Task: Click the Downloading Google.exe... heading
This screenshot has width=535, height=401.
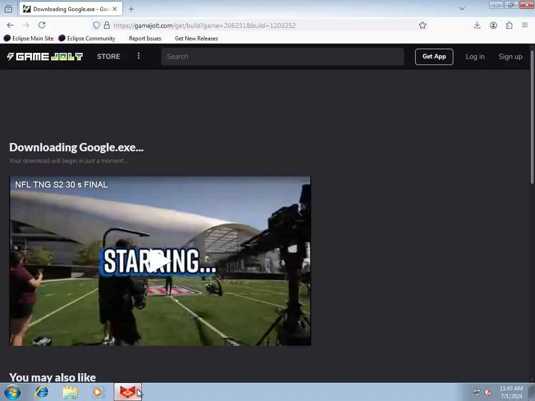Action: coord(77,147)
